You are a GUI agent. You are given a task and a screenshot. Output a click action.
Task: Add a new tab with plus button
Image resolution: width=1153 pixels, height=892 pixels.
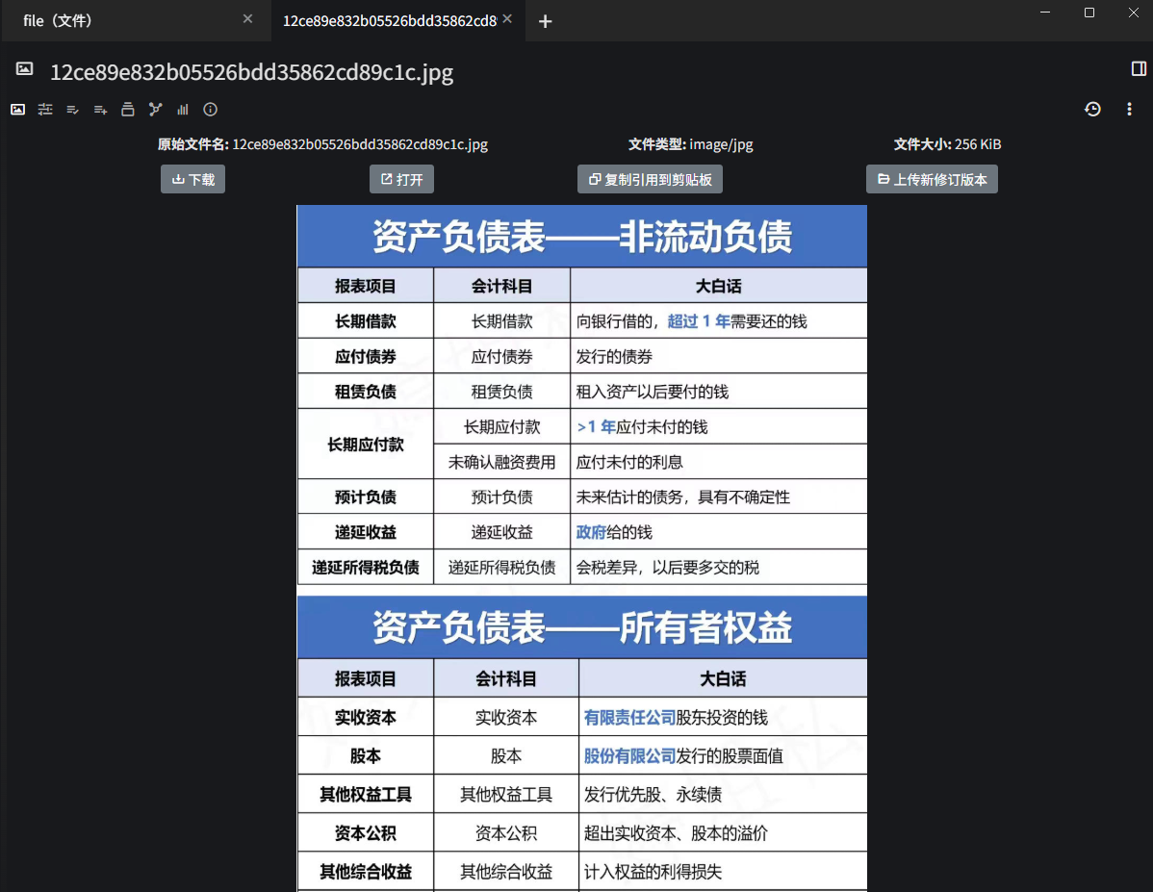(x=546, y=21)
